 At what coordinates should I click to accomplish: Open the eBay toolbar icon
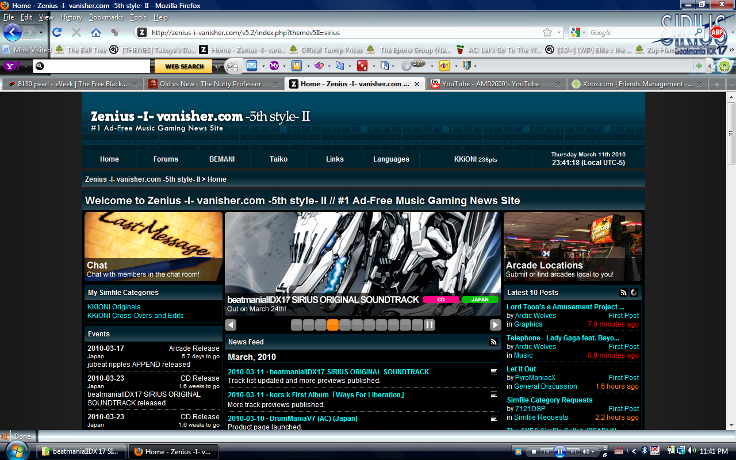click(444, 66)
